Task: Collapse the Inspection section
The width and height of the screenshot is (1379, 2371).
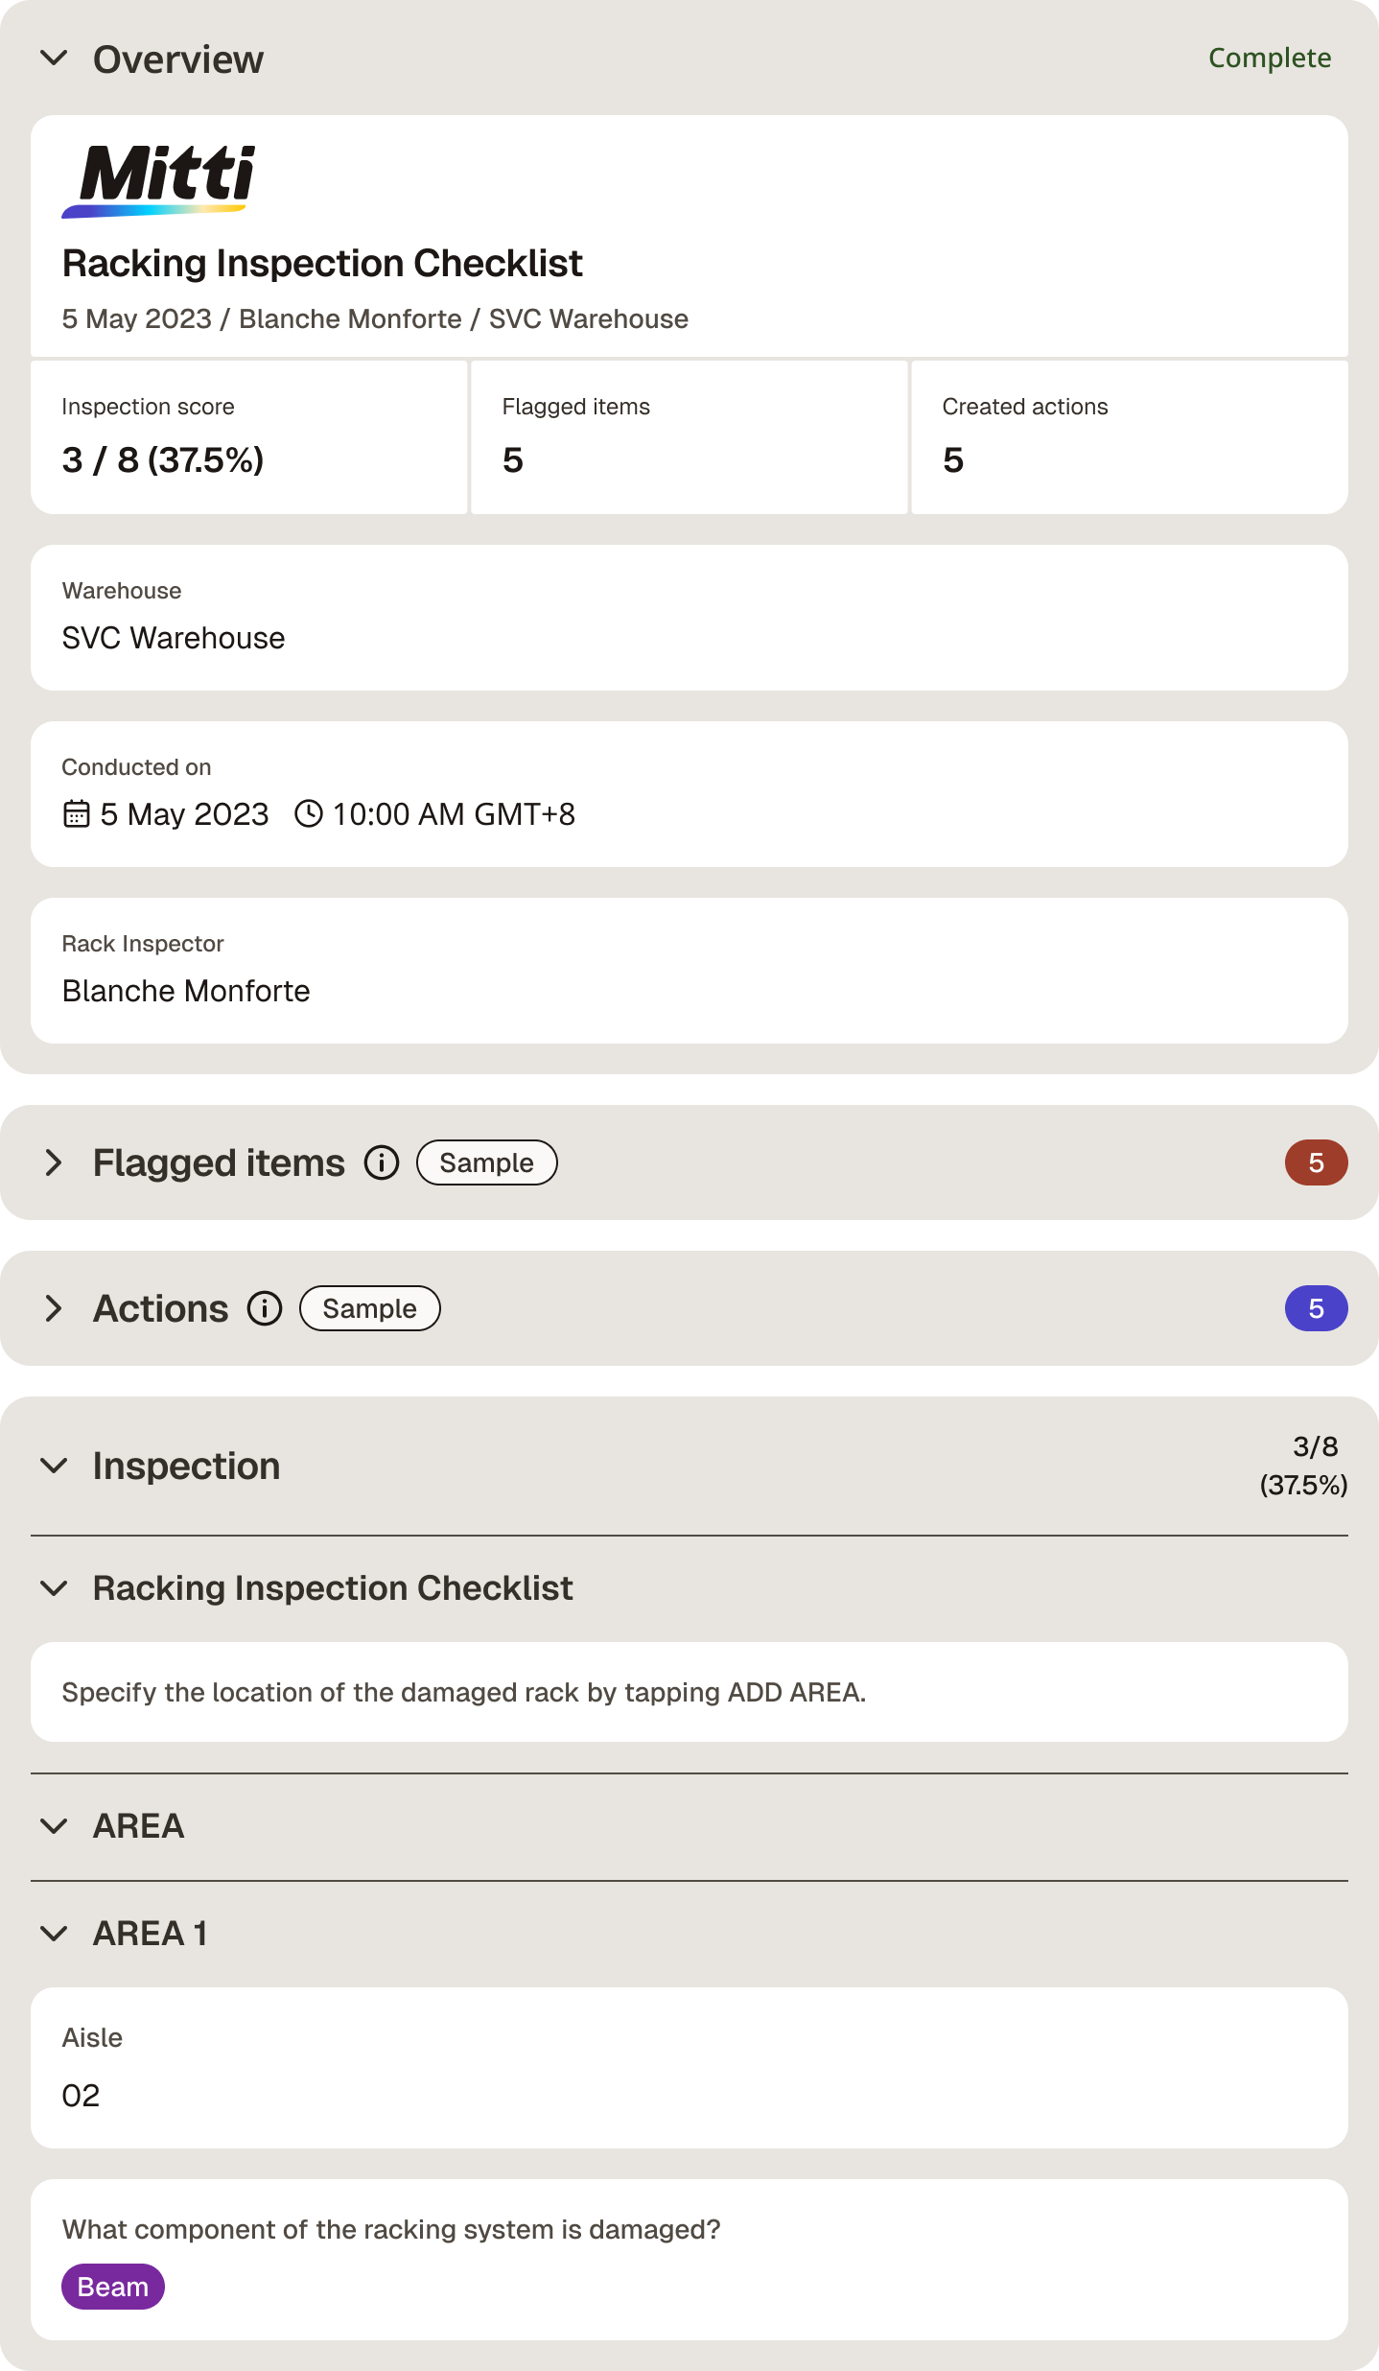Action: pyautogui.click(x=55, y=1466)
